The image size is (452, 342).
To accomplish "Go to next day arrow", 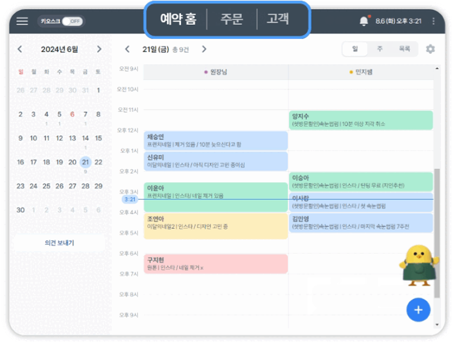I will pos(204,49).
